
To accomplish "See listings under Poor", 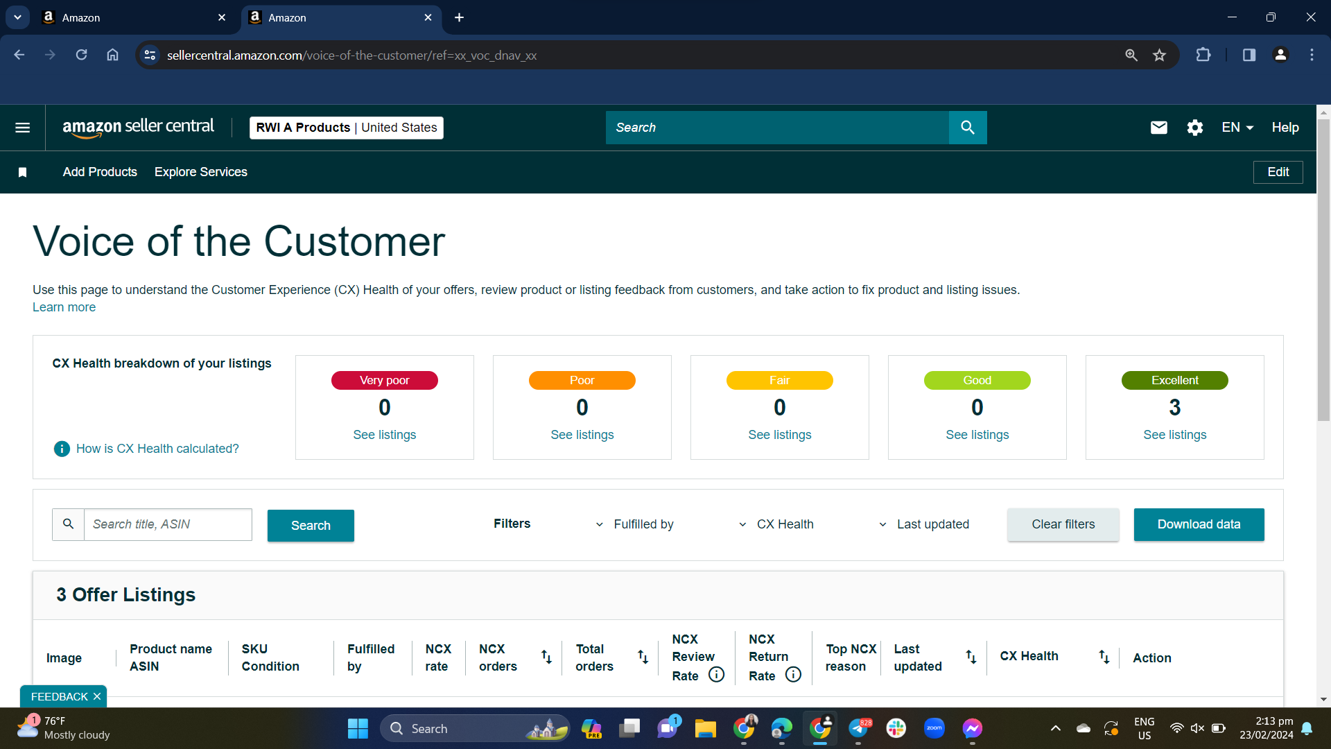I will (582, 435).
